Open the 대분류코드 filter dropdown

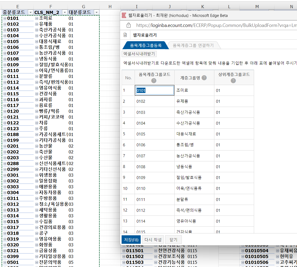(x=97, y=12)
